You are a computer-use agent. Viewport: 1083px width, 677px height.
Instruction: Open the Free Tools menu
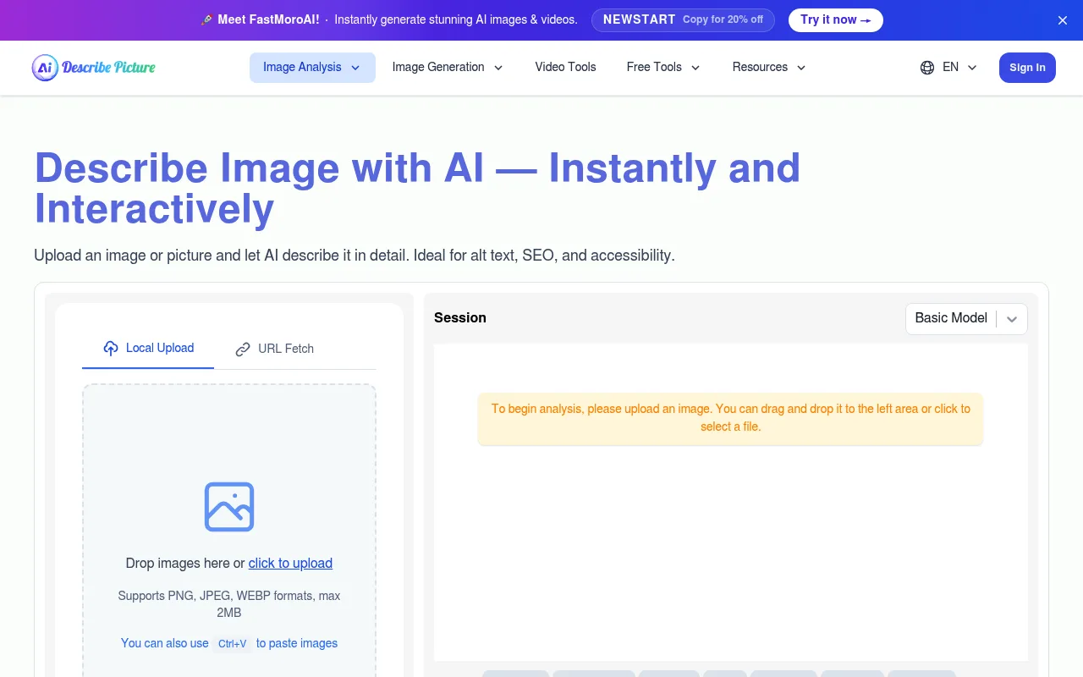[663, 68]
